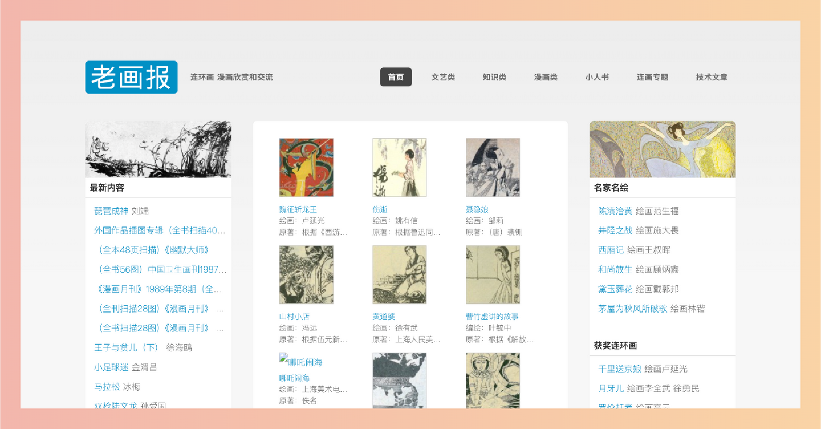Click the text 绘画:姚有信 under 伤逝

pyautogui.click(x=396, y=221)
